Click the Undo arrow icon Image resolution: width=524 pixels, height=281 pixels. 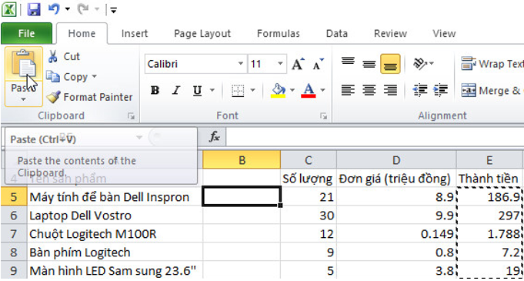(x=54, y=9)
